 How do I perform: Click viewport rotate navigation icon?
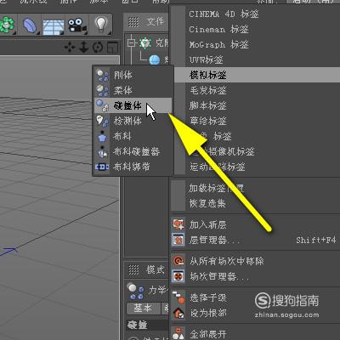[98, 48]
